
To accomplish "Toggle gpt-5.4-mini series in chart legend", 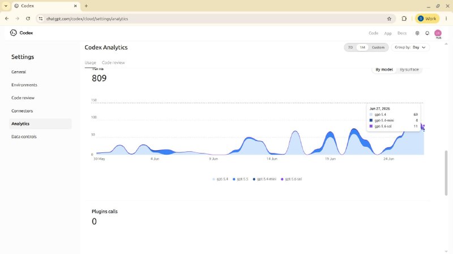I will pyautogui.click(x=264, y=179).
